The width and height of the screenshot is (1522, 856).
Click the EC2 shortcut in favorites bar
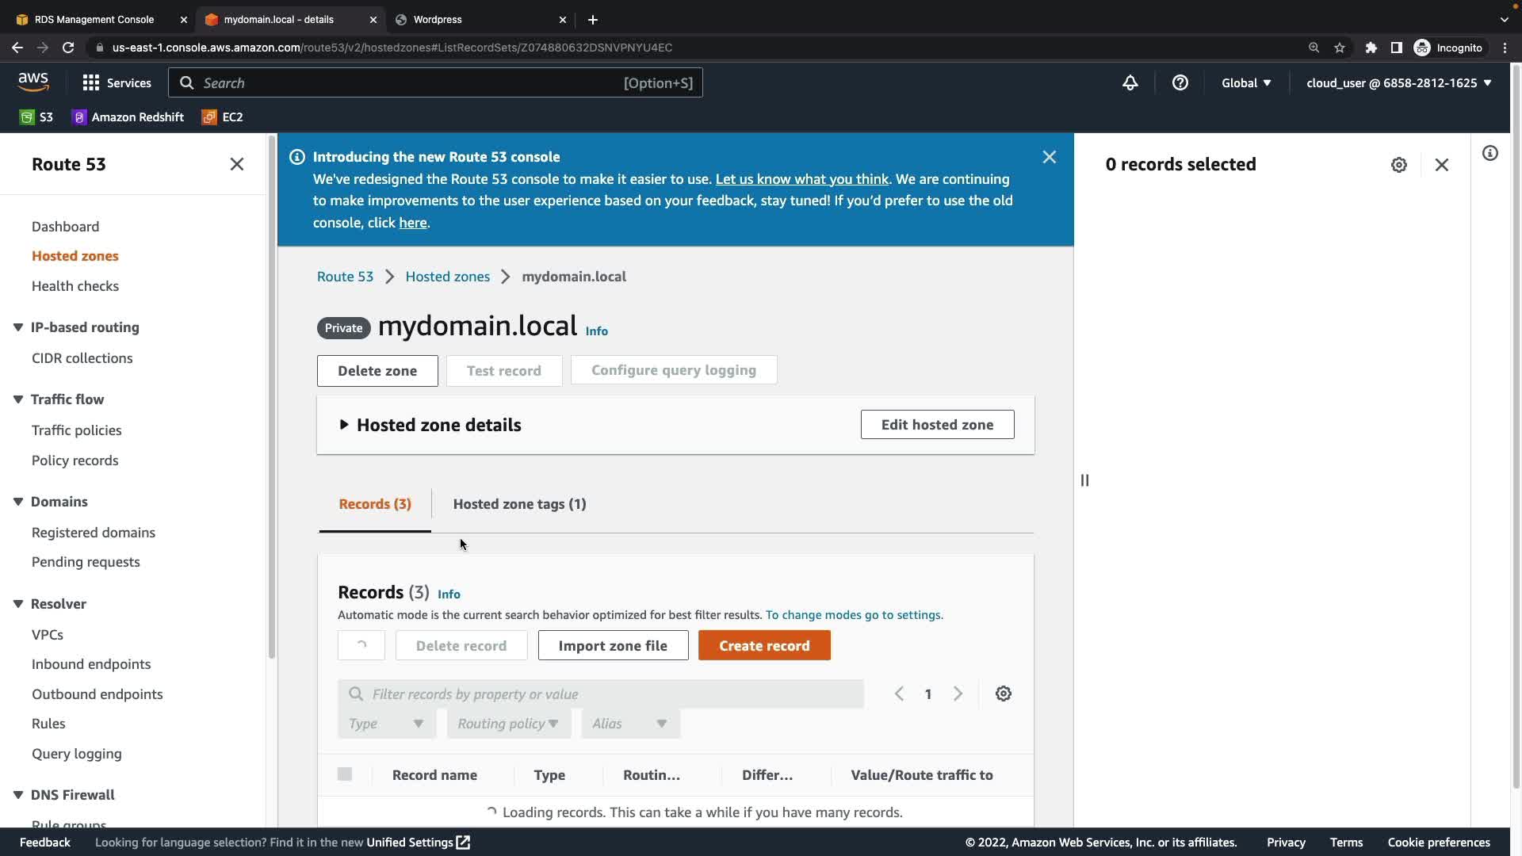(x=223, y=117)
